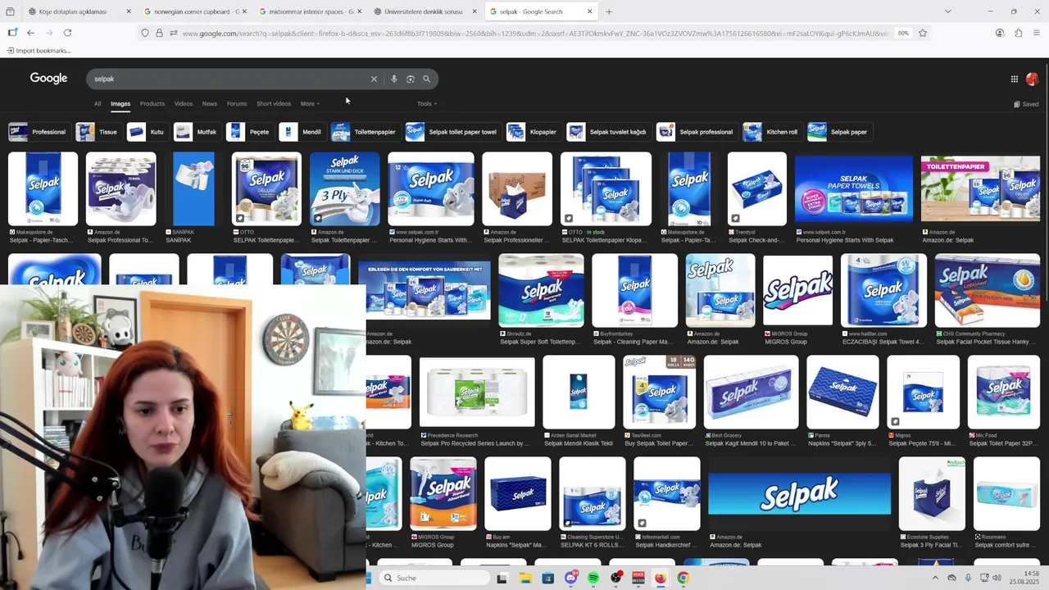Image resolution: width=1049 pixels, height=590 pixels.
Task: Click the Google logo
Action: coord(48,79)
